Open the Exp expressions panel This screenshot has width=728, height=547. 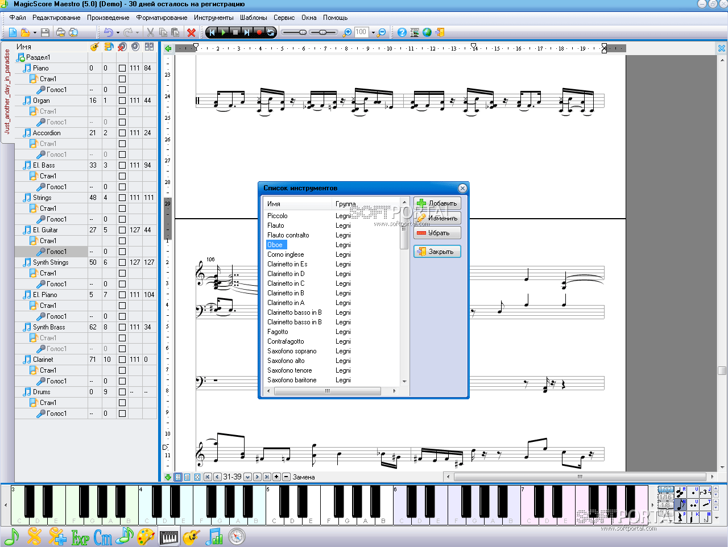coord(80,537)
